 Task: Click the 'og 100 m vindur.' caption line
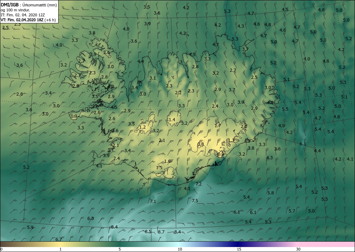[x=15, y=10]
